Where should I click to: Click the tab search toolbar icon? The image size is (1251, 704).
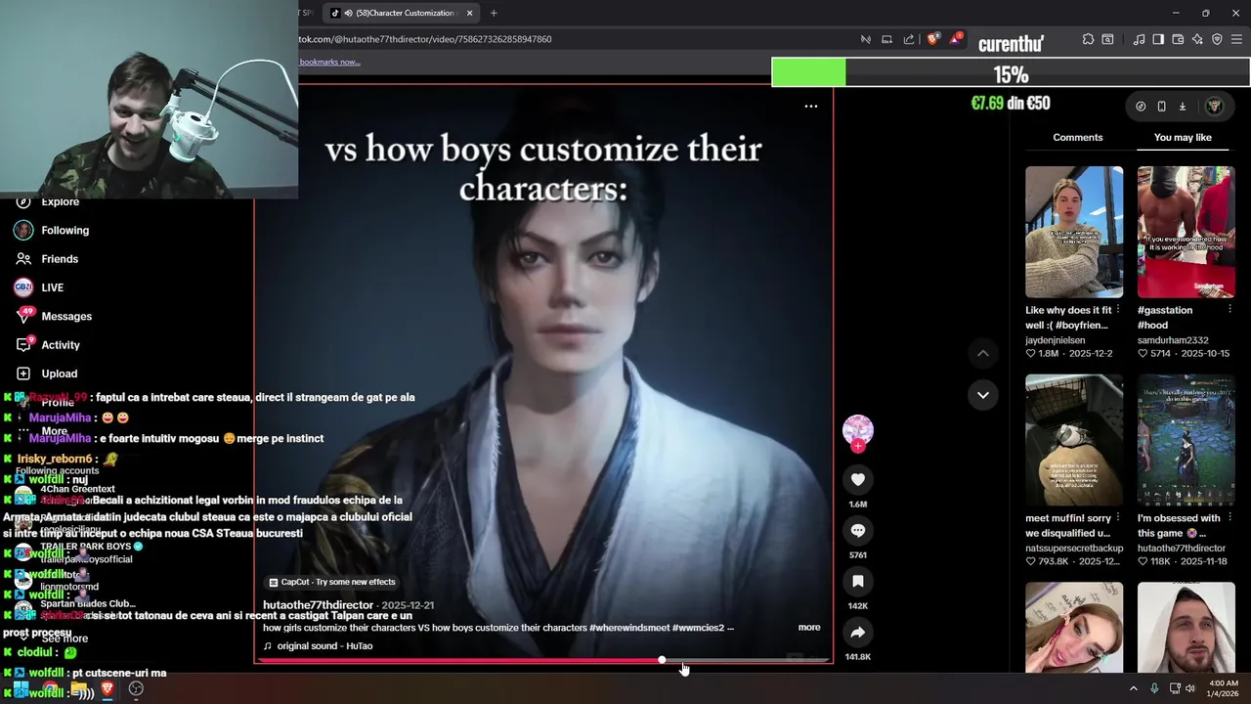pos(1107,39)
